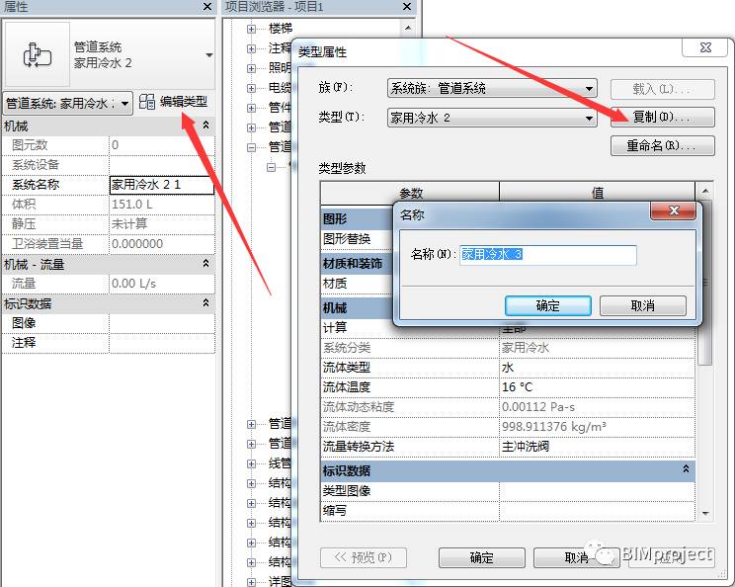Screen dimensions: 735x587
Task: Close the 名称 dialog with red X
Action: click(x=674, y=210)
